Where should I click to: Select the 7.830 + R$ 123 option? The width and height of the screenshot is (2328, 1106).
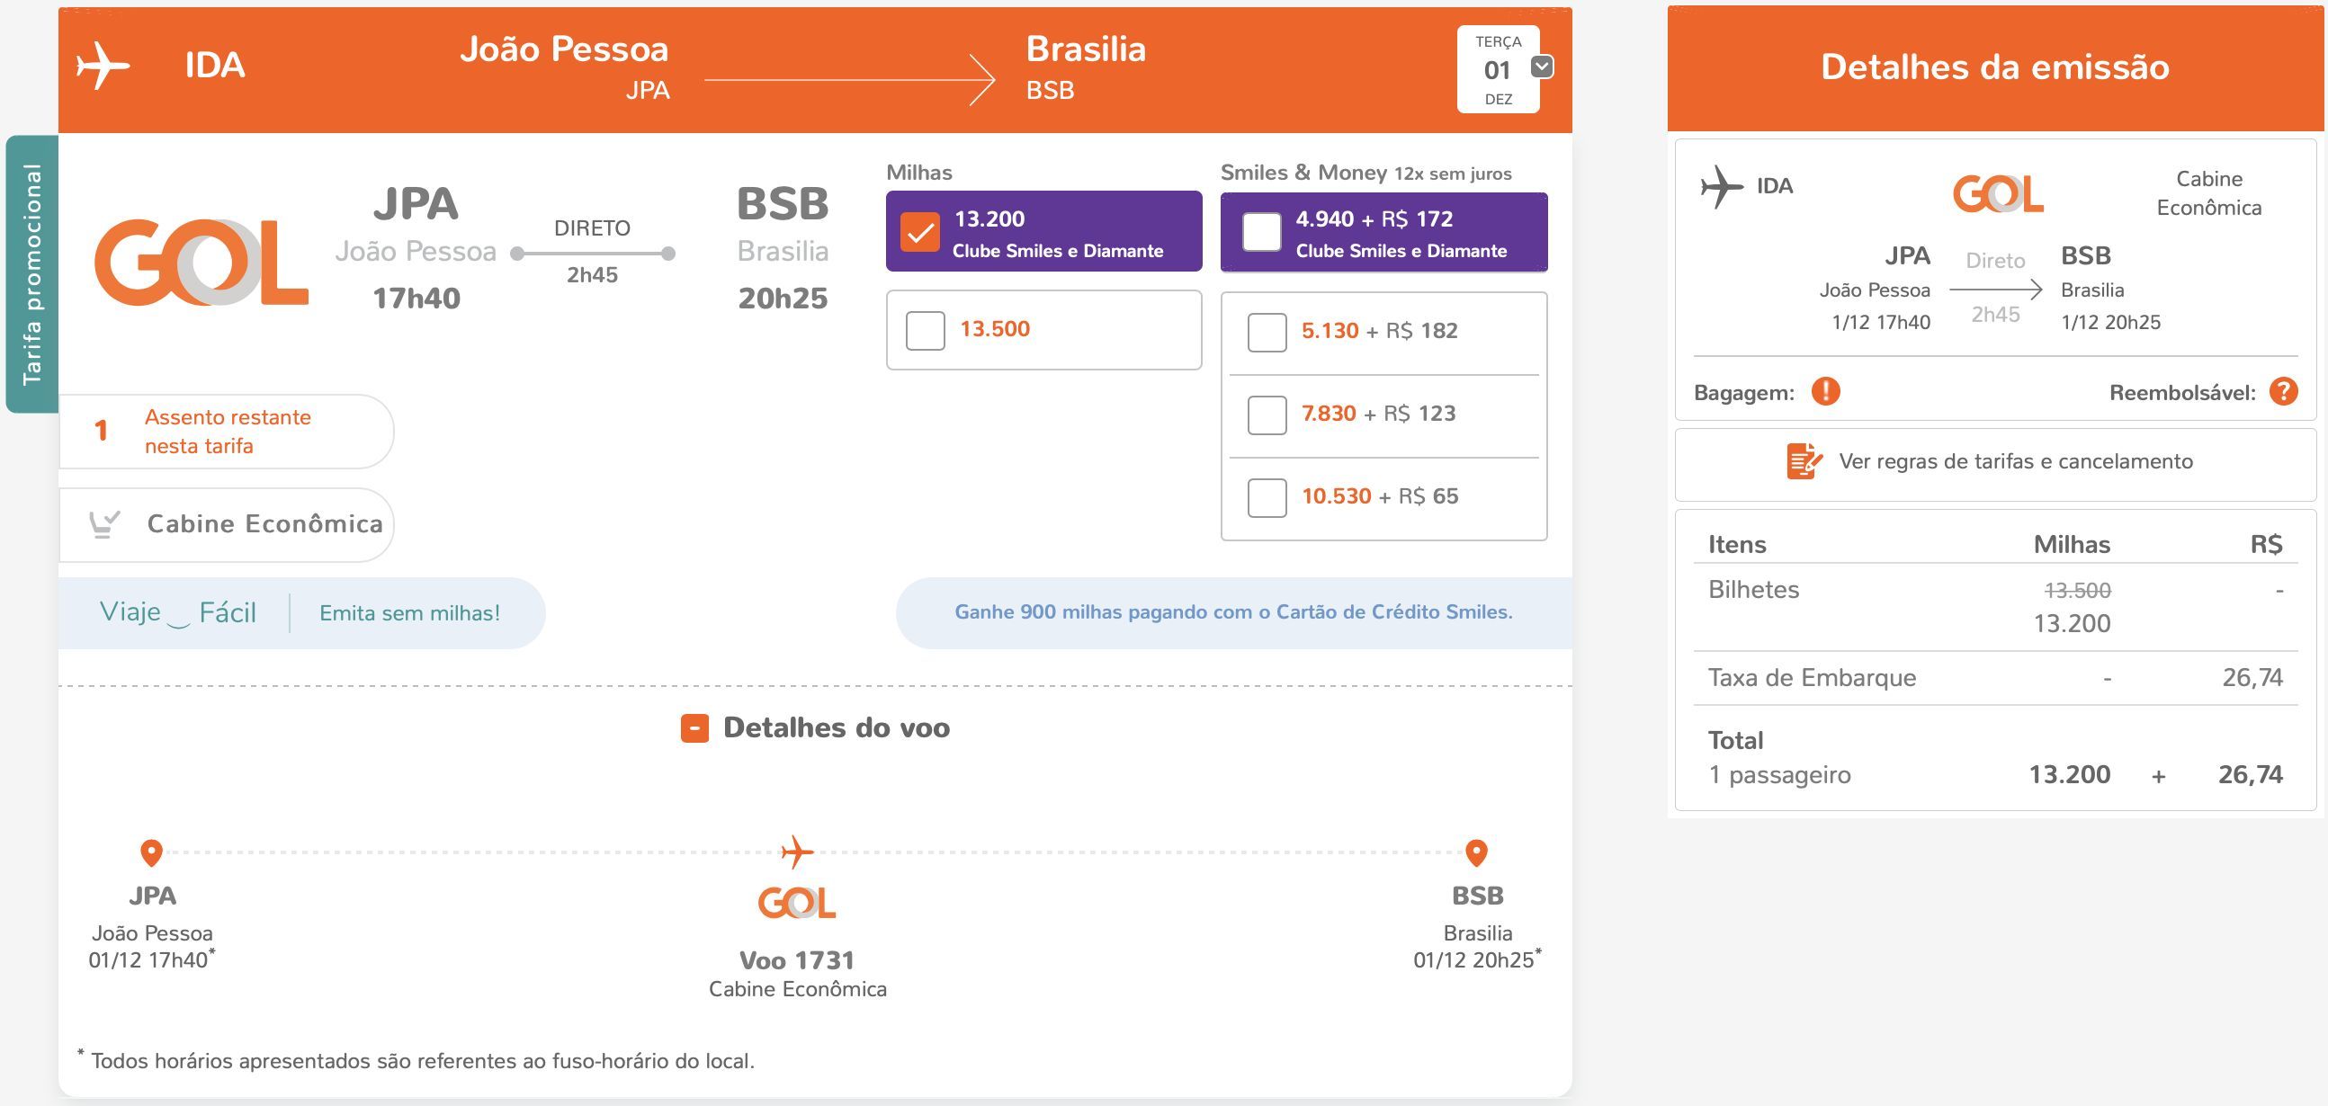pos(1267,415)
